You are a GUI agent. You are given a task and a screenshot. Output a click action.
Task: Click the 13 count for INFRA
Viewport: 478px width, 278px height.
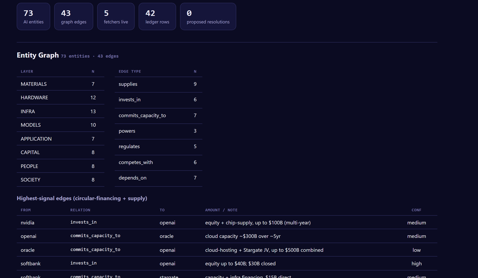pyautogui.click(x=93, y=111)
